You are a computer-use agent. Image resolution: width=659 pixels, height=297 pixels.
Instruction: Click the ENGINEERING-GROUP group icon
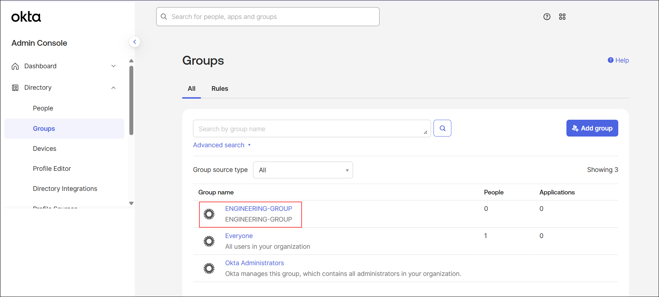pos(209,214)
